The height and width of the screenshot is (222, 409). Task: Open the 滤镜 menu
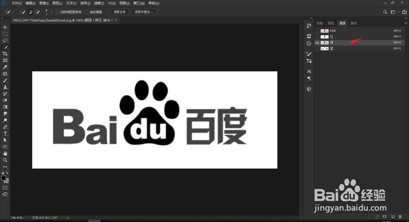(x=99, y=3)
